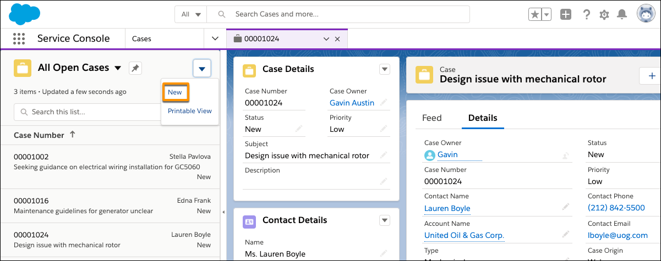This screenshot has height=261, width=661.
Task: Click the follow plus button in case header
Action: (651, 75)
